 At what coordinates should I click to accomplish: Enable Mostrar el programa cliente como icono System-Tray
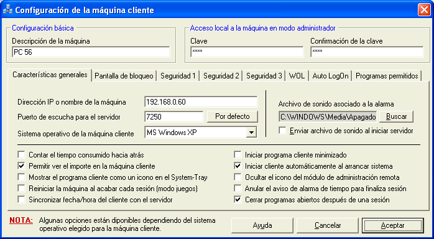click(x=21, y=177)
